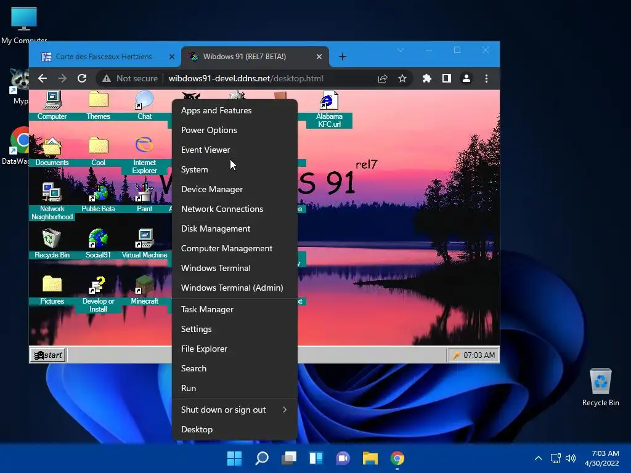Open the volume speaker tray icon

571,458
